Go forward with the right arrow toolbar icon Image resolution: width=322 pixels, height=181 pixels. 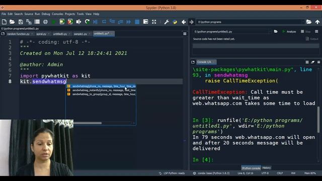click(191, 22)
